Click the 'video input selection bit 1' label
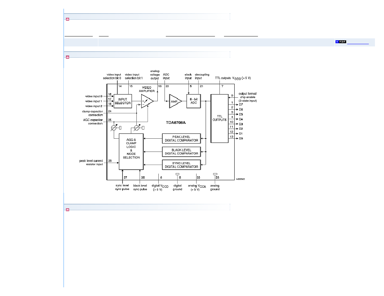Screen dimensions: 384x296 pos(133,76)
